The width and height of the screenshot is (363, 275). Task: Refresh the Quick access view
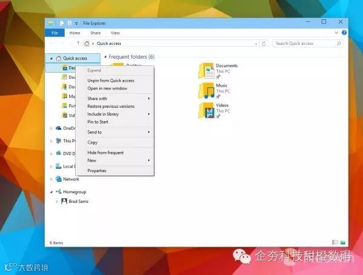264,44
